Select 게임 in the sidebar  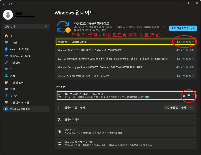click(x=26, y=89)
